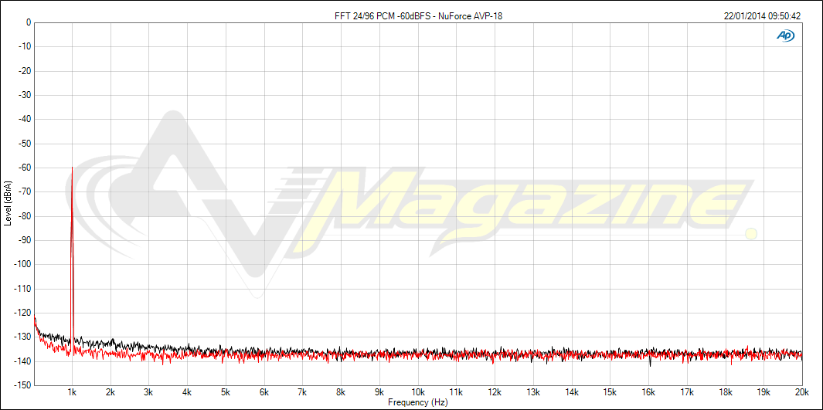This screenshot has width=823, height=410.
Task: Click the '3k' frequency axis label
Action: point(149,392)
